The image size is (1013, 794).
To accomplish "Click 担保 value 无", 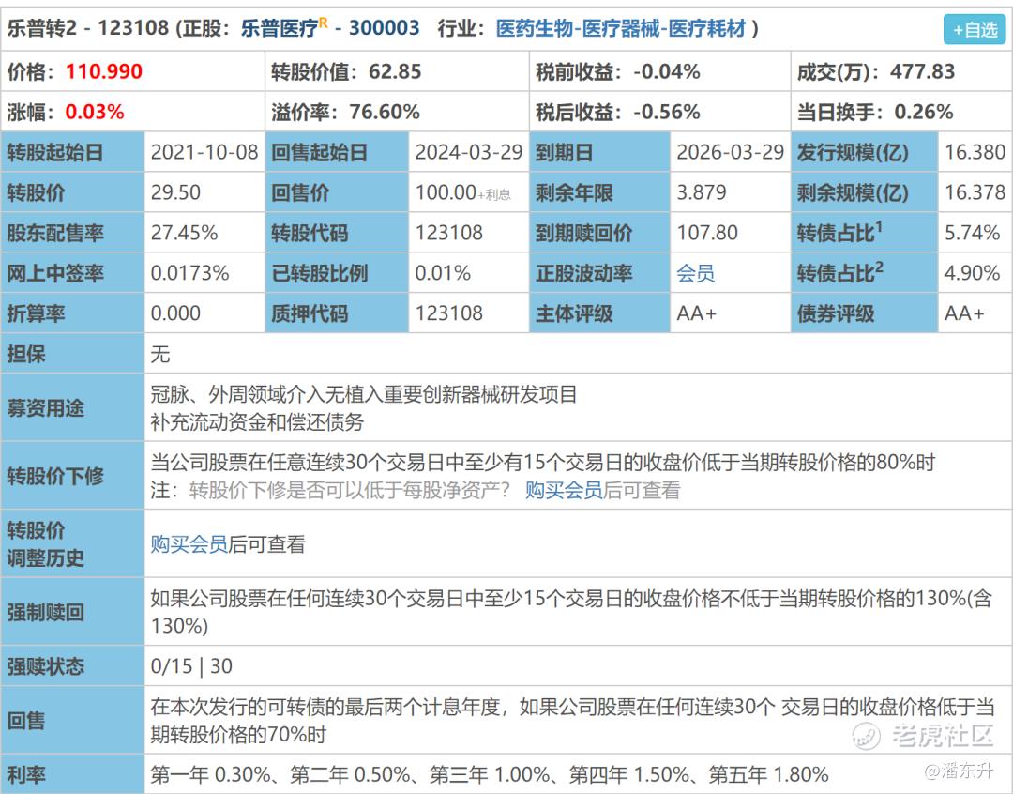I will pos(160,354).
